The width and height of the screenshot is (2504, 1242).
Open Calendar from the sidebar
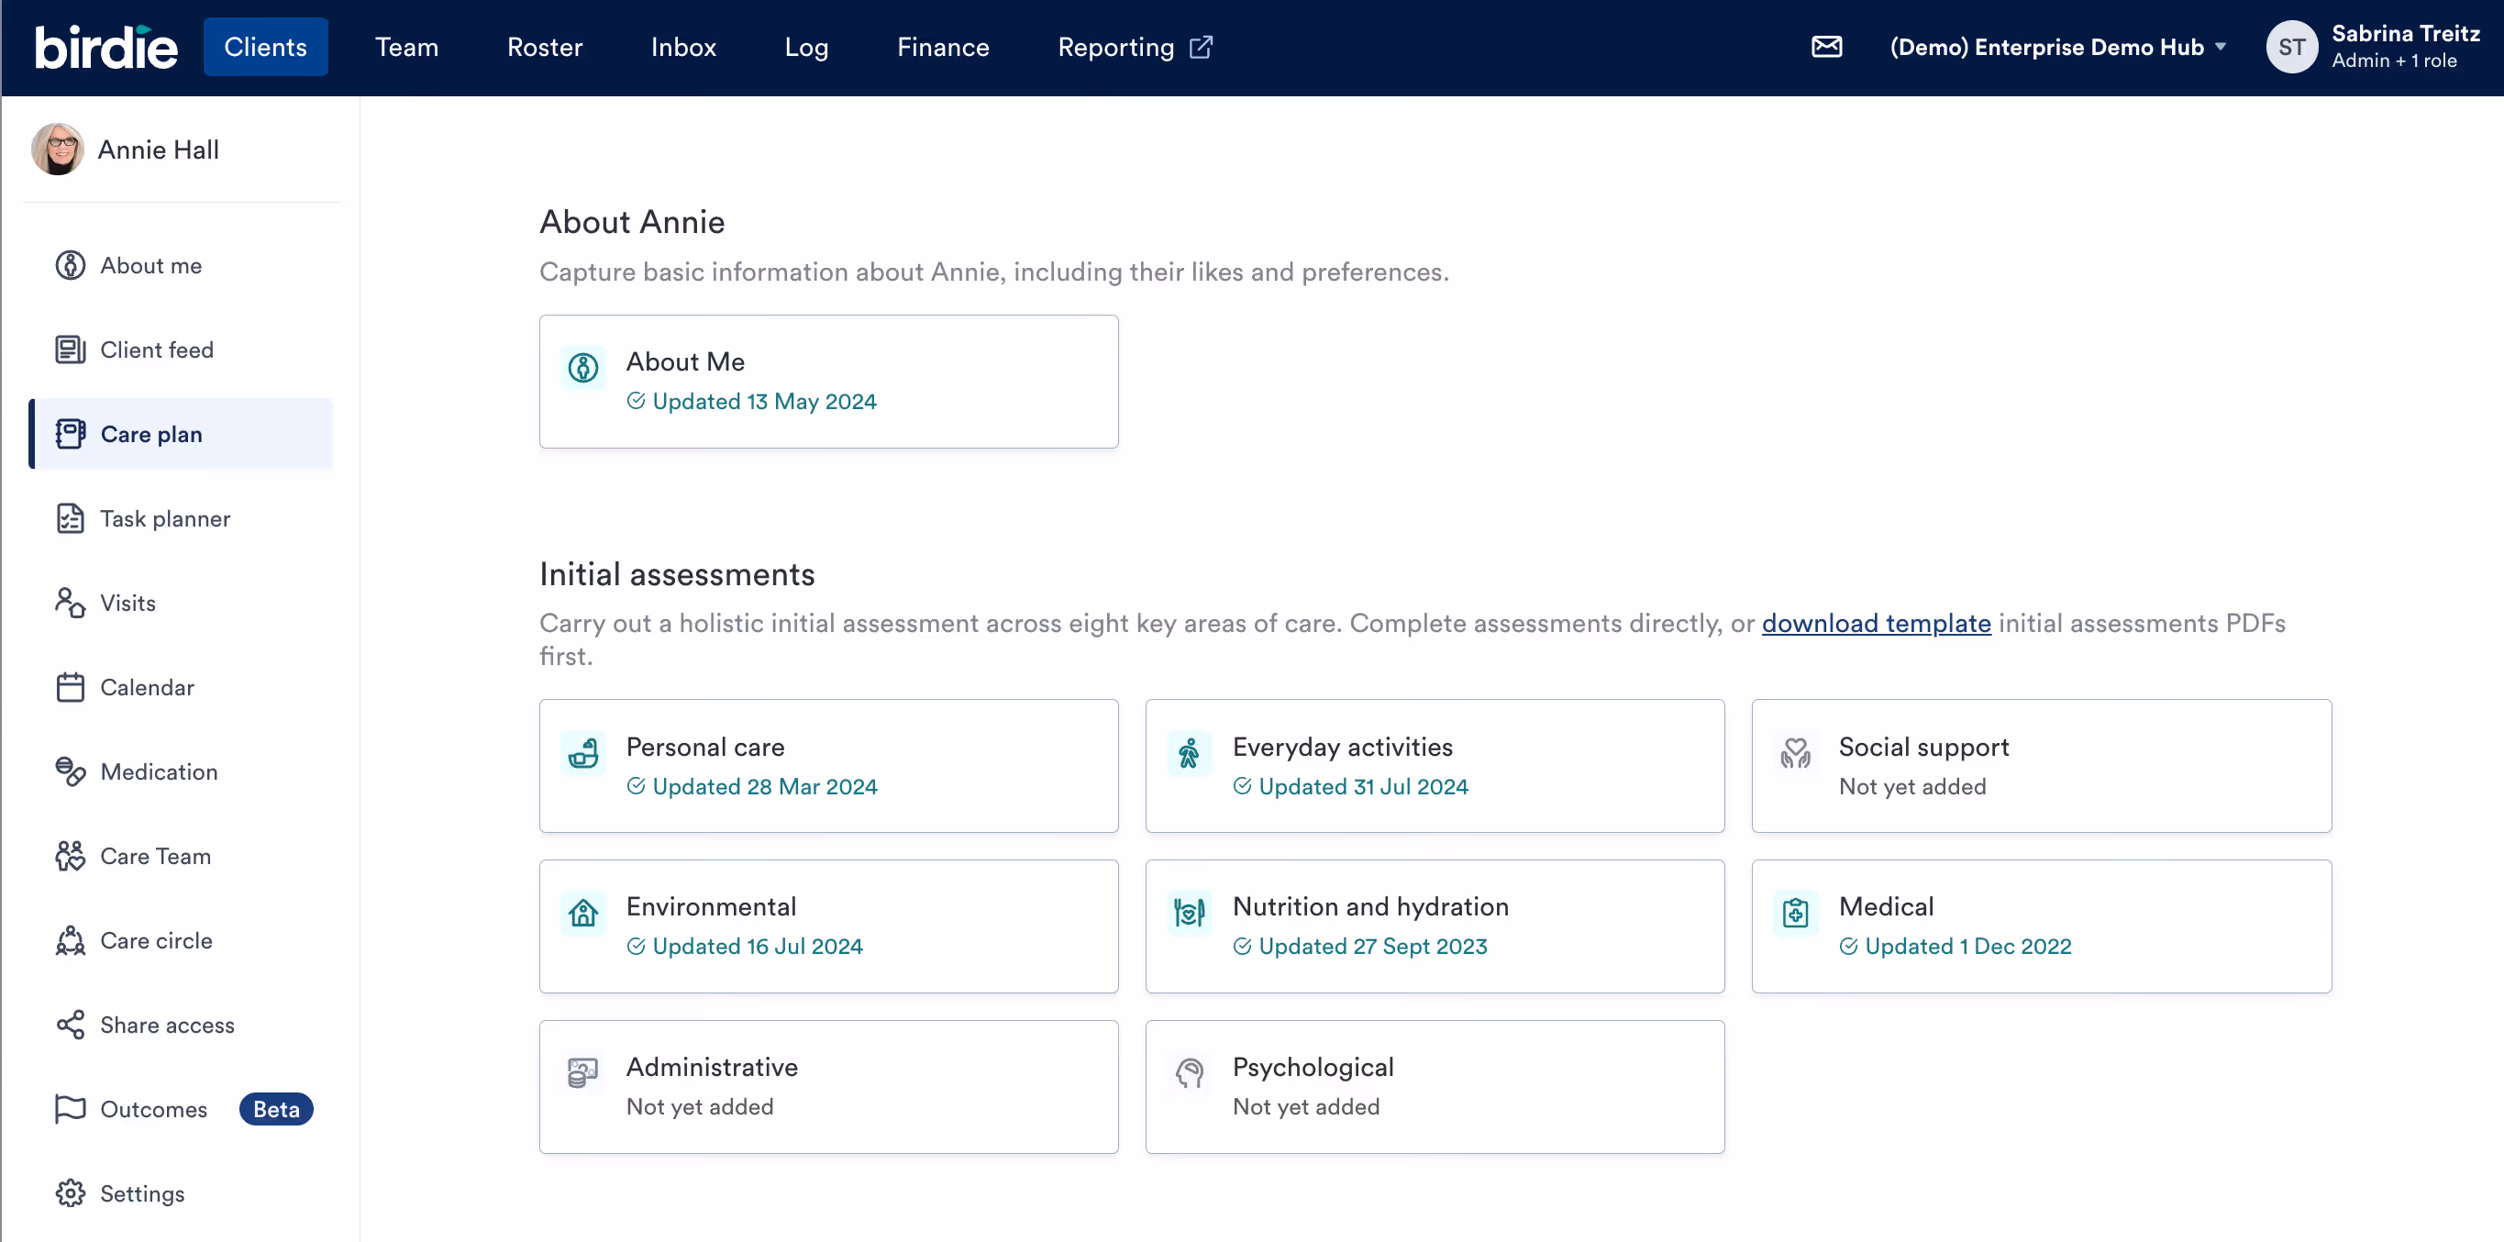(147, 687)
